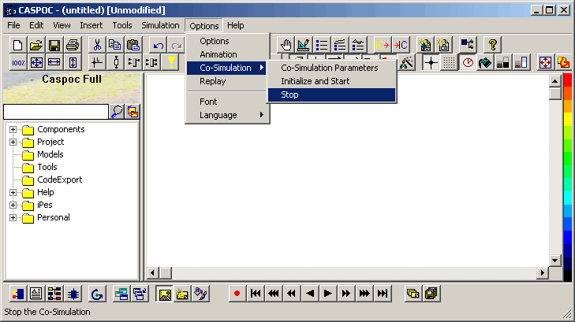Open help with yellow question mark icon
The width and height of the screenshot is (575, 322).
point(492,45)
